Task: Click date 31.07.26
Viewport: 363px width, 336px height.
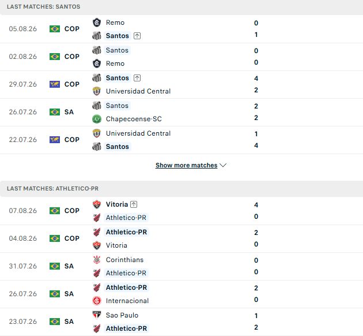Action: (x=23, y=266)
